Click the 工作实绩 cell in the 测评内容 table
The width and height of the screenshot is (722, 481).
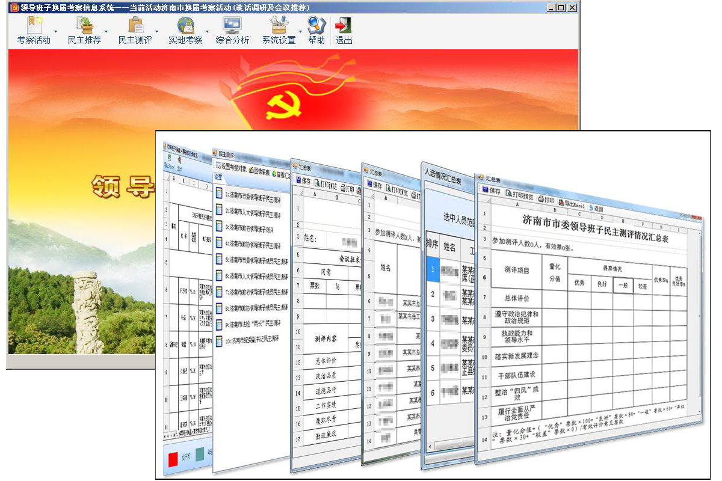[327, 405]
